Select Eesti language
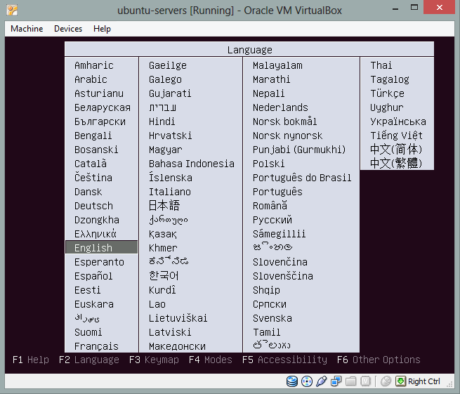This screenshot has width=460, height=394. [x=87, y=290]
